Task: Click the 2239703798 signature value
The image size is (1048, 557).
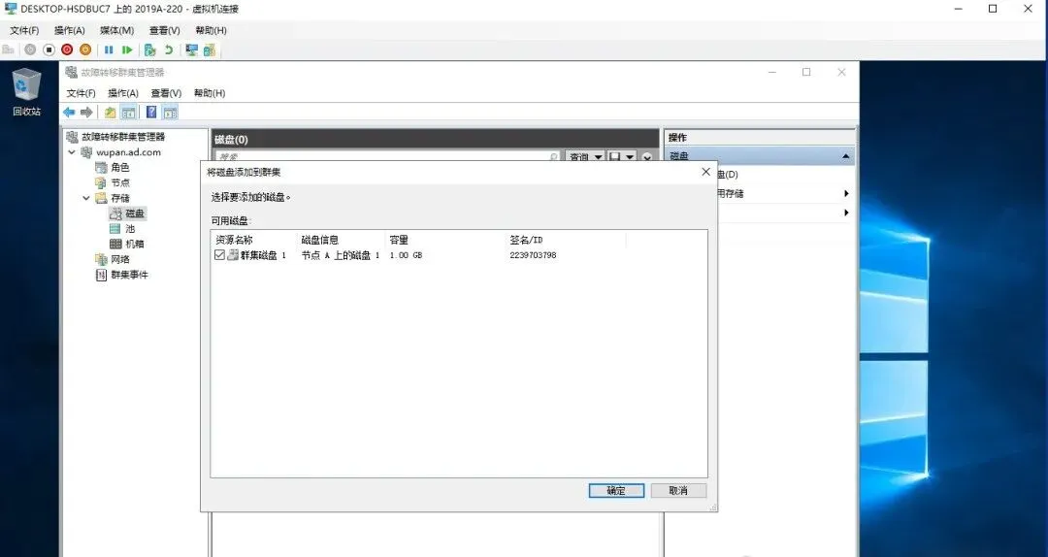Action: [533, 255]
